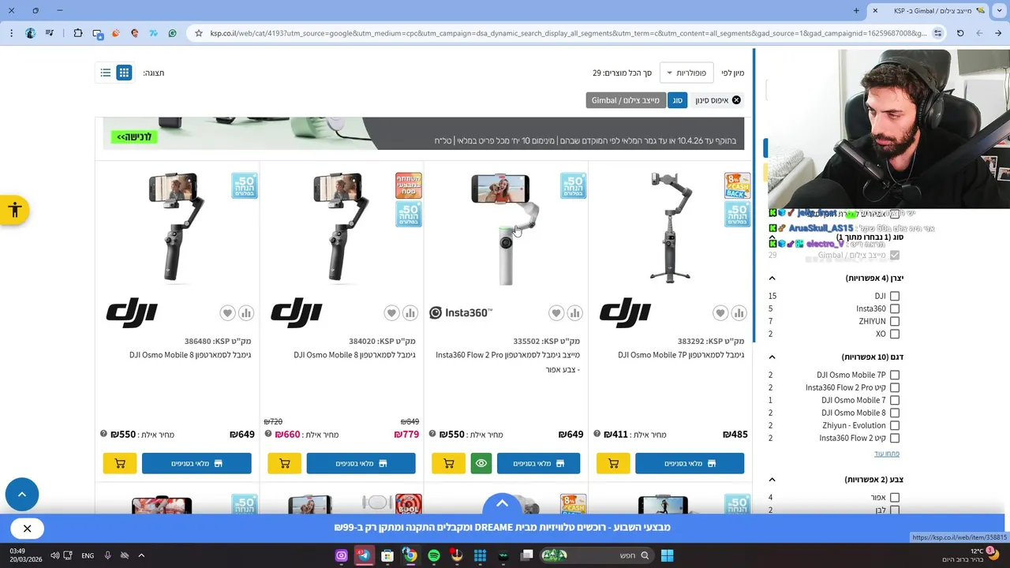Check the XO manufacturer filter
The height and width of the screenshot is (568, 1010).
click(895, 334)
